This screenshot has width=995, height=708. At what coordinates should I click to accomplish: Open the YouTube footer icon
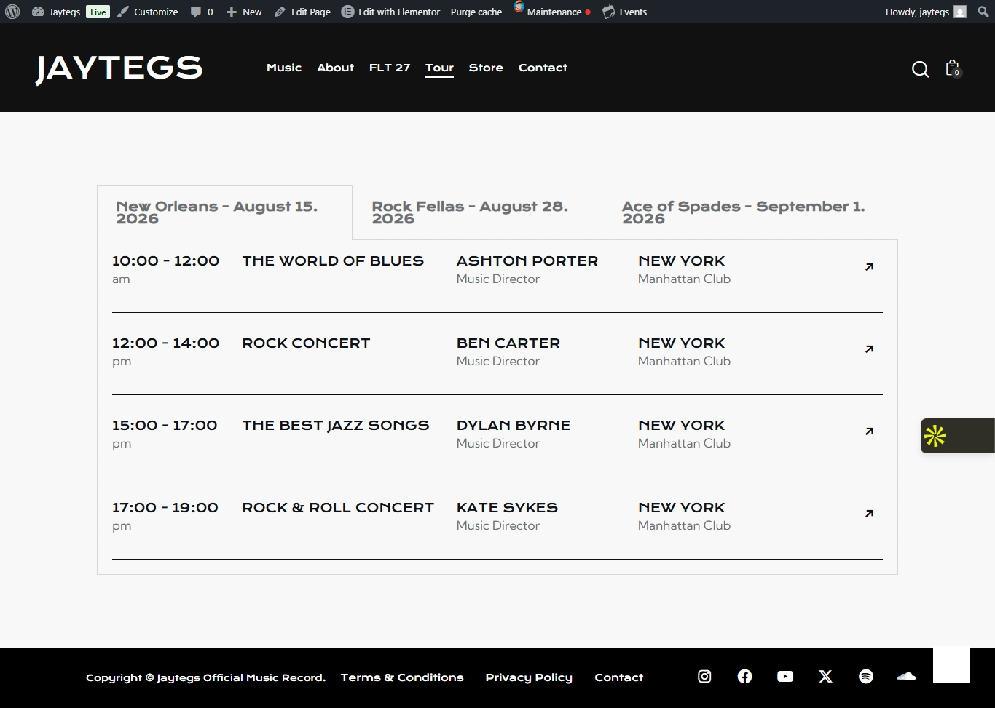click(x=785, y=677)
